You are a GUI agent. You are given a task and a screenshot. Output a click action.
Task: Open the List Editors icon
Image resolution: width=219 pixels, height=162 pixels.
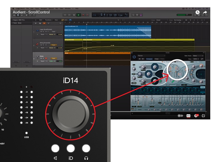195,15
